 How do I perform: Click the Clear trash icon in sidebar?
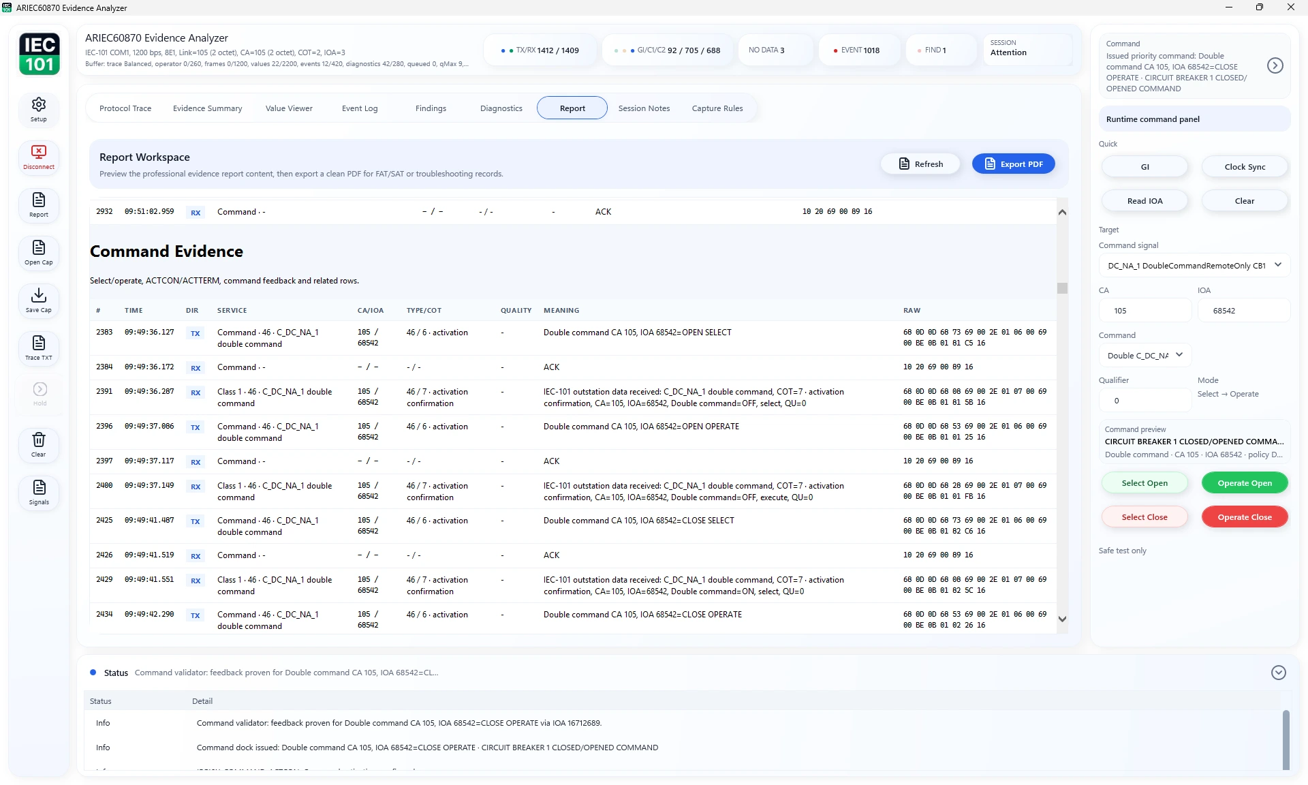click(x=39, y=445)
